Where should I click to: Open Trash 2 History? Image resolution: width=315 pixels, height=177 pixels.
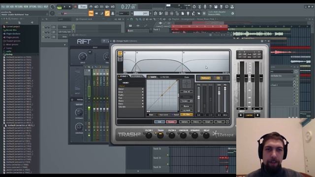(196, 122)
